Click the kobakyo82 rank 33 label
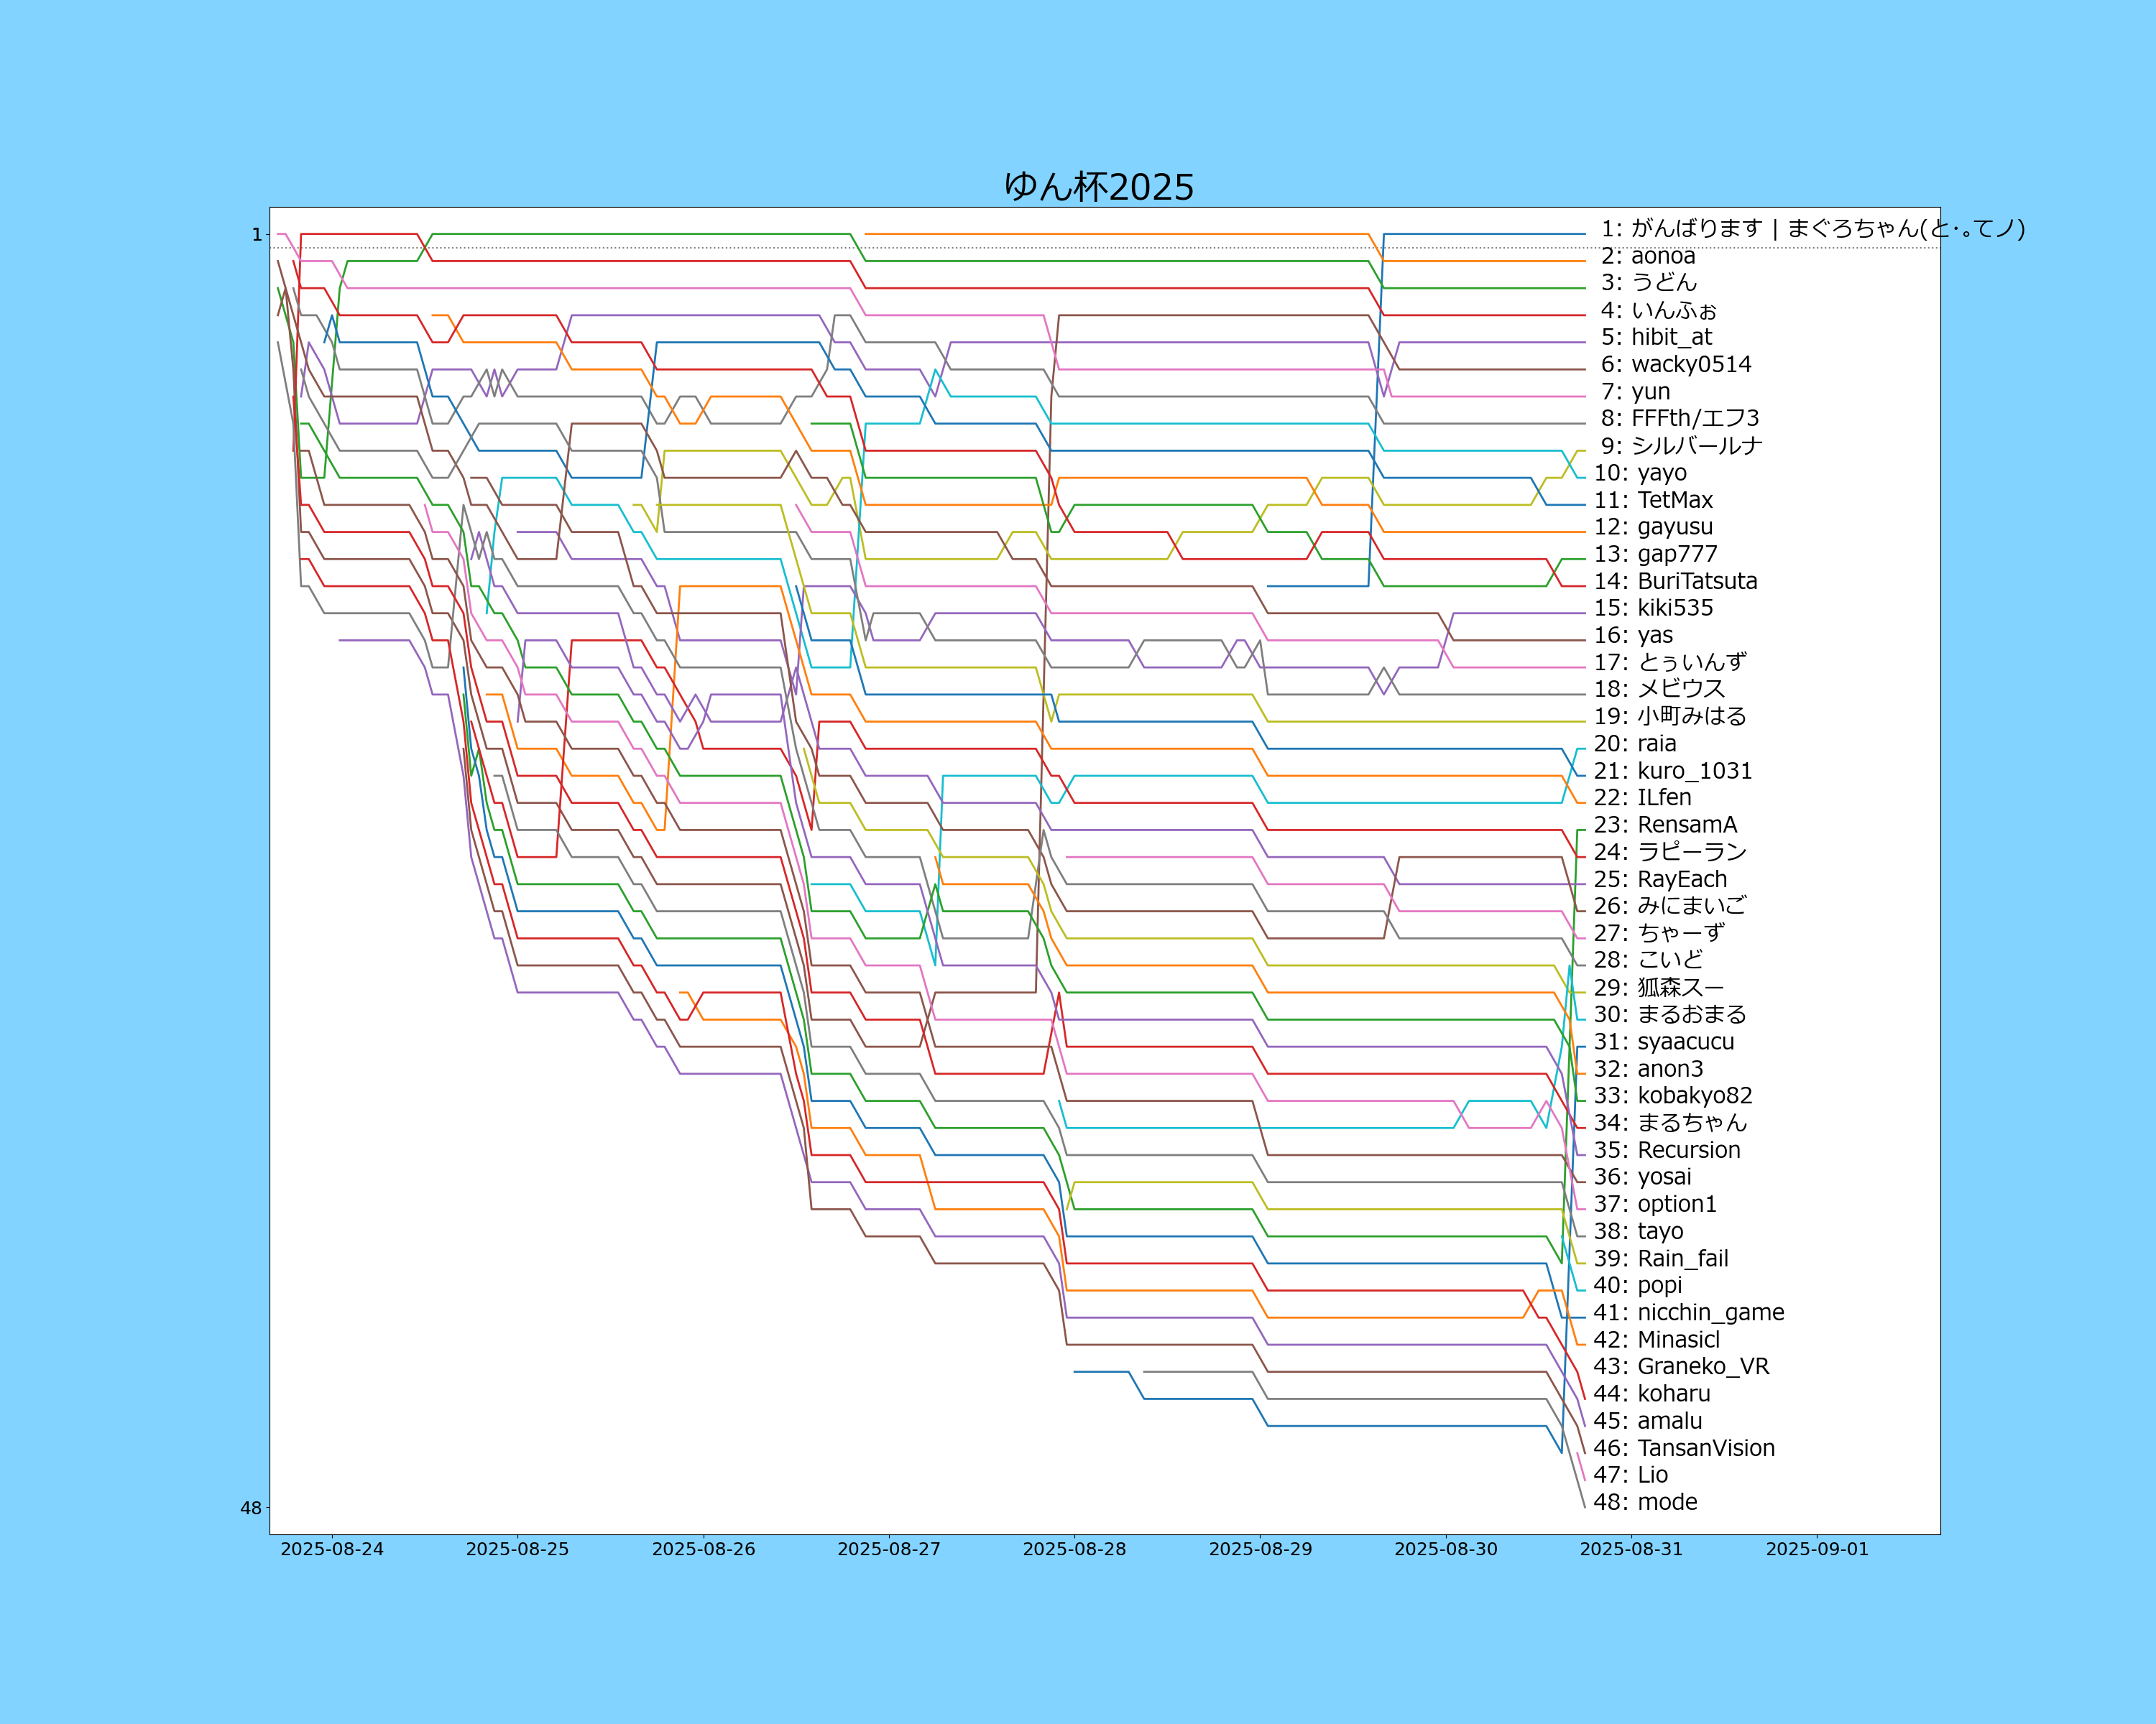This screenshot has width=2156, height=1724. (x=1672, y=1095)
